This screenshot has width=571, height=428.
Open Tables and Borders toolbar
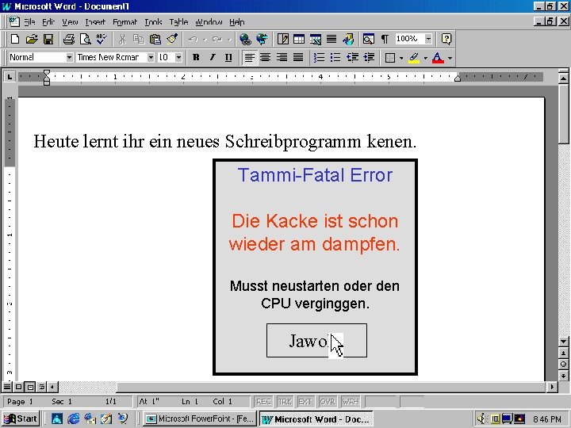[283, 39]
